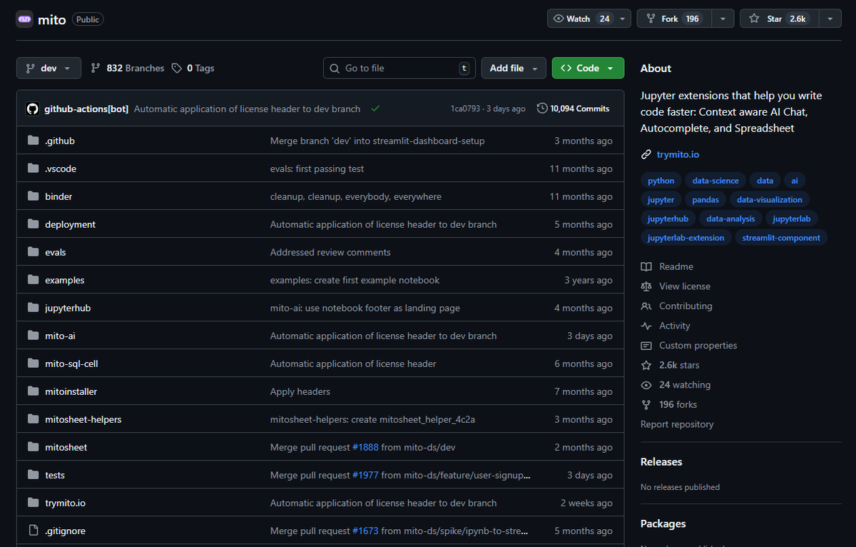This screenshot has height=547, width=856.
Task: Click the mito repository name link
Action: [x=51, y=19]
